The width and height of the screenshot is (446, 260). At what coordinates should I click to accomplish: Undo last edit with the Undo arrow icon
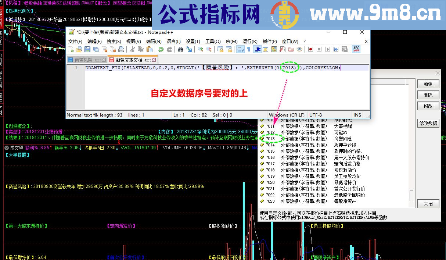coord(161,49)
